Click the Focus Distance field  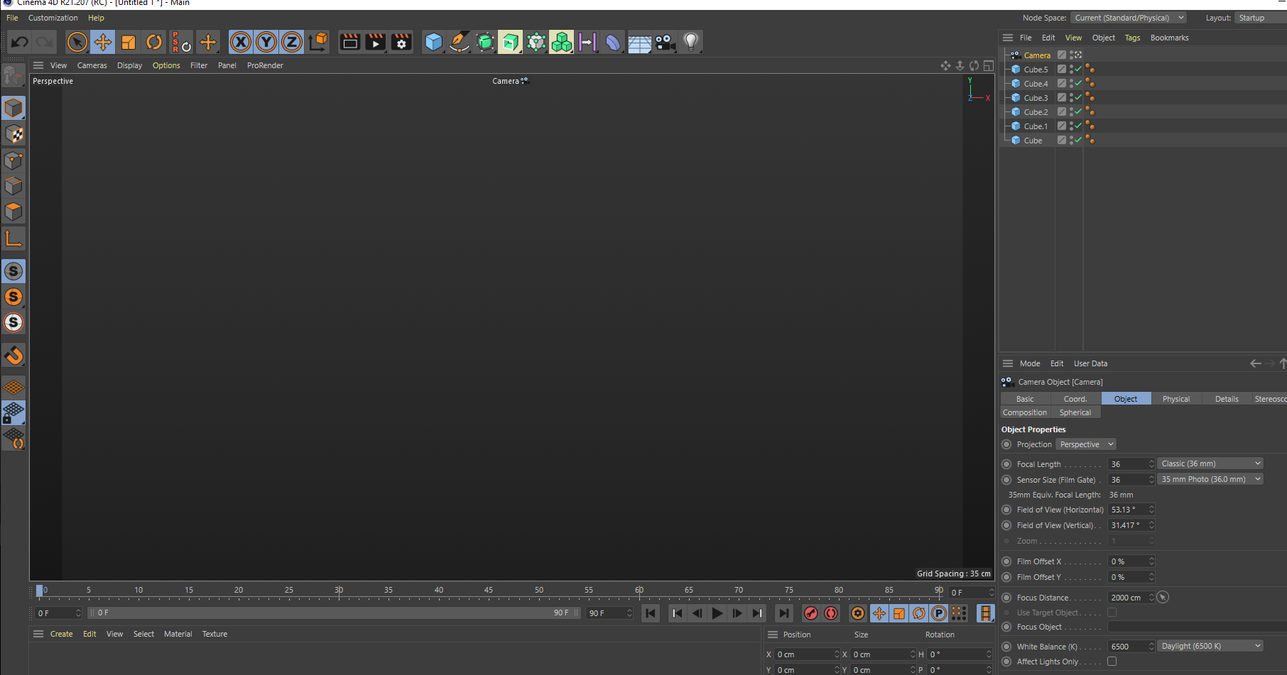(x=1127, y=598)
